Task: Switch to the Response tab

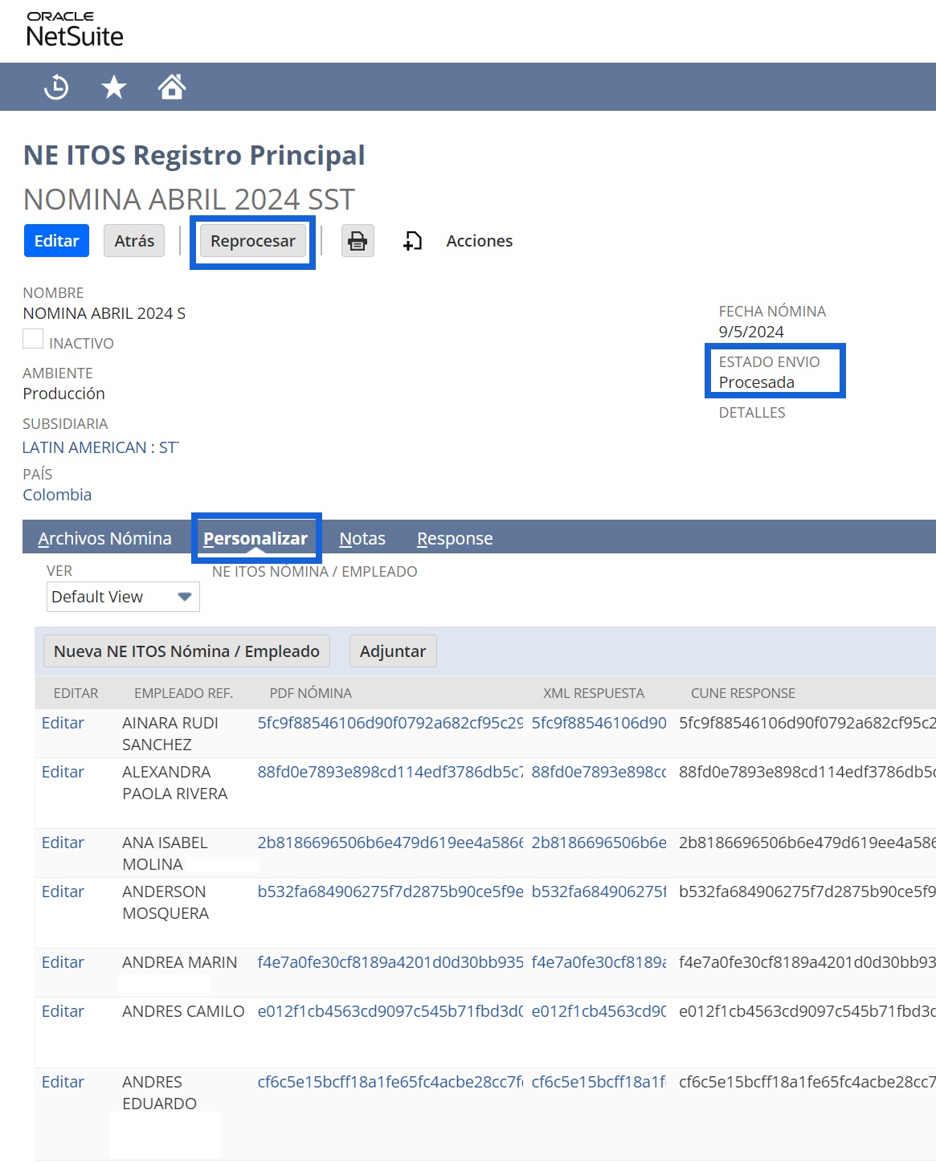Action: [455, 539]
